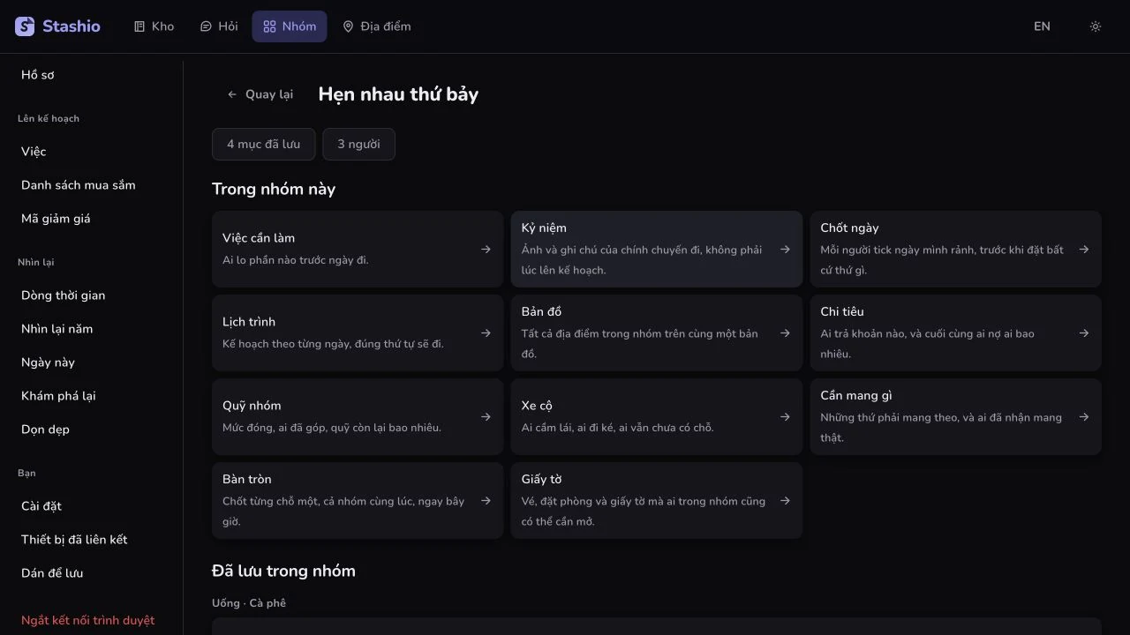1130x635 pixels.
Task: Click the Stashio logo icon
Action: [x=25, y=26]
